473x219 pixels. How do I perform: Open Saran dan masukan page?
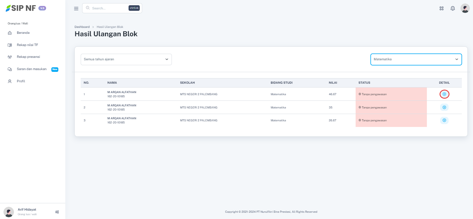point(31,69)
